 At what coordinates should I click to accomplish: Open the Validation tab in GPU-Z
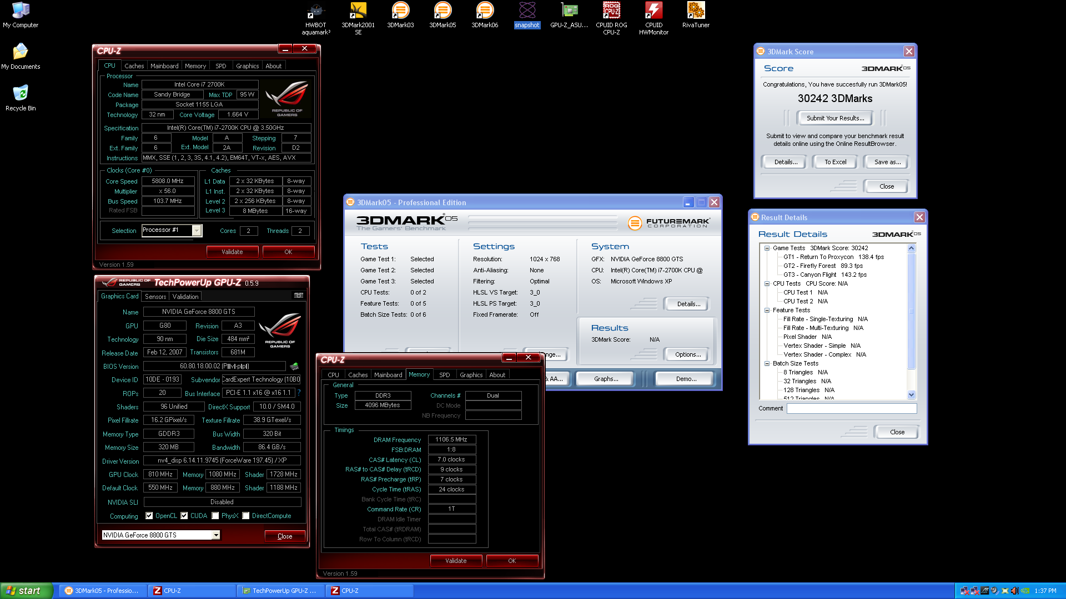click(185, 297)
